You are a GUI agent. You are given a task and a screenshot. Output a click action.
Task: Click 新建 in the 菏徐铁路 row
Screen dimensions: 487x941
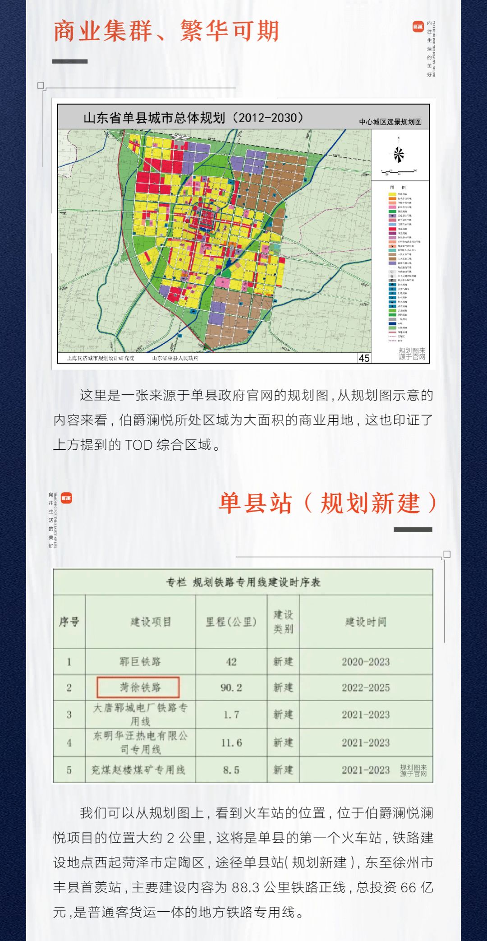point(283,687)
